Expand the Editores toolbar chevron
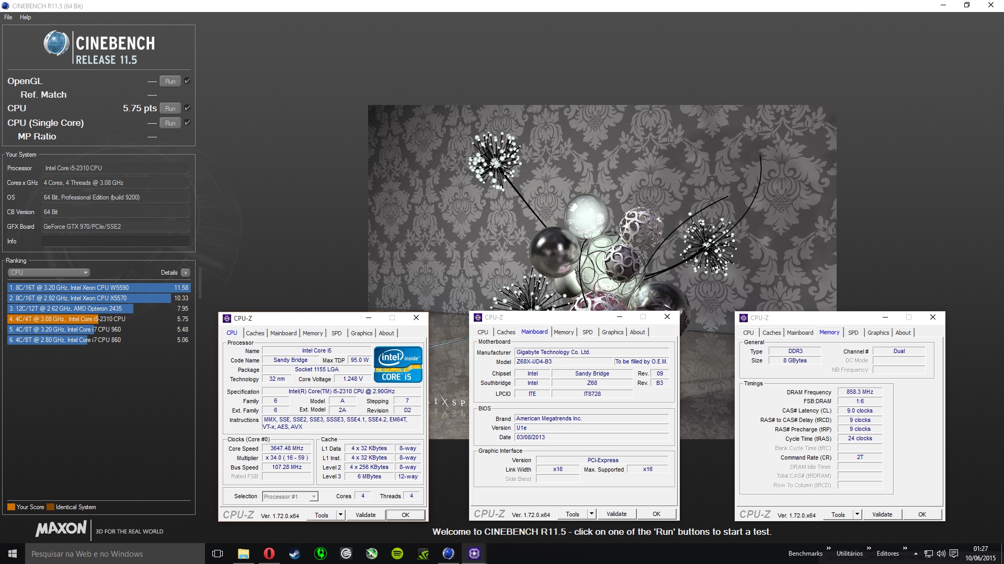 point(905,548)
